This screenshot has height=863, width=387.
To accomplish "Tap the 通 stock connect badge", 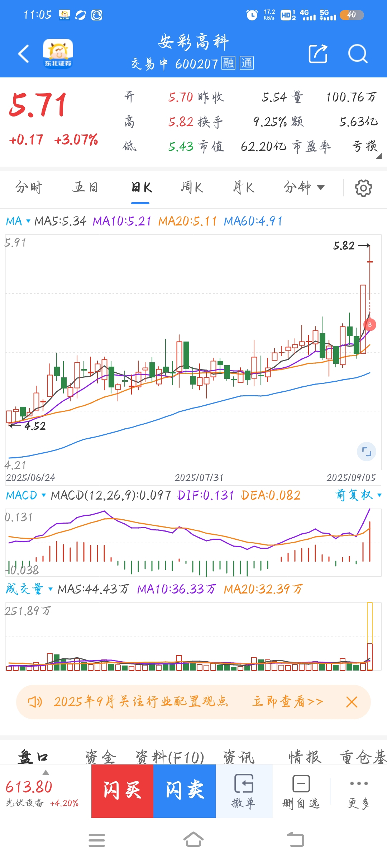I will coord(247,63).
